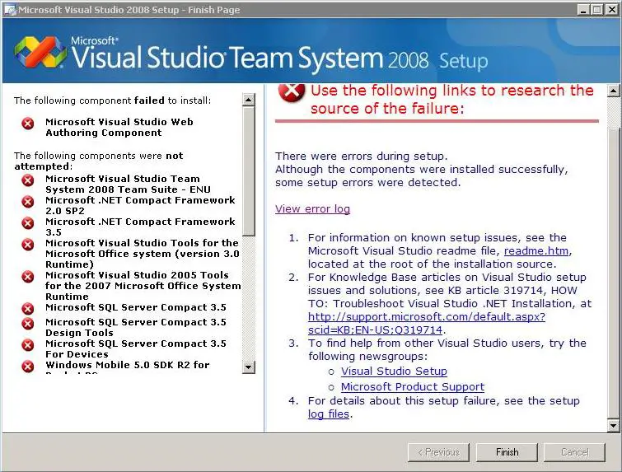Viewport: 622px width, 472px height.
Task: Open the support.microsoft.com KB article link
Action: click(x=427, y=323)
